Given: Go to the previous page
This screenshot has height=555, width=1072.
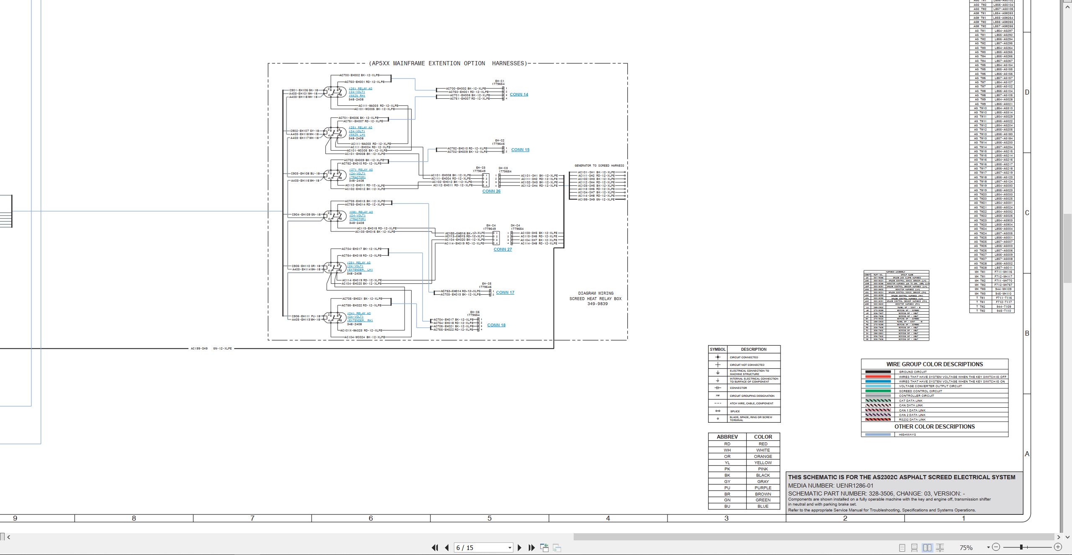Looking at the screenshot, I should pyautogui.click(x=447, y=547).
